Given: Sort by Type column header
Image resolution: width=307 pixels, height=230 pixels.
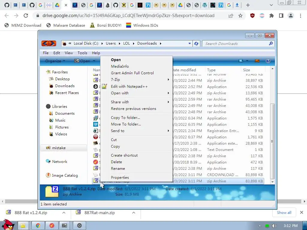Looking at the screenshot, I should coord(223,70).
